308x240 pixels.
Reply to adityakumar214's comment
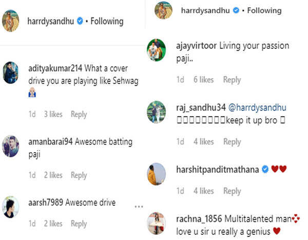(79, 115)
